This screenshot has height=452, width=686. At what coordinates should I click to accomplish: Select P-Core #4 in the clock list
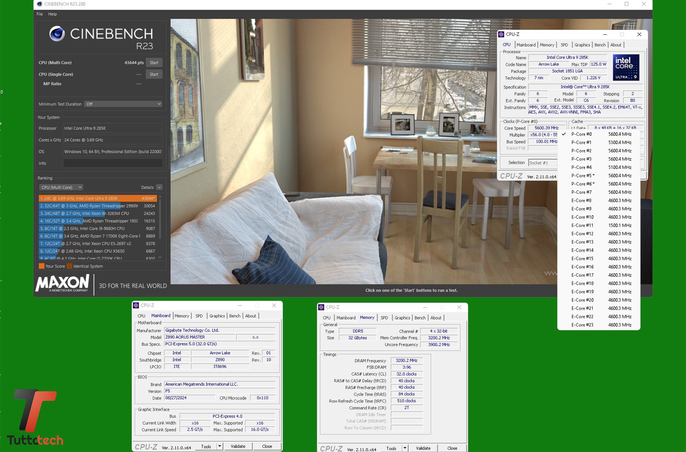599,167
